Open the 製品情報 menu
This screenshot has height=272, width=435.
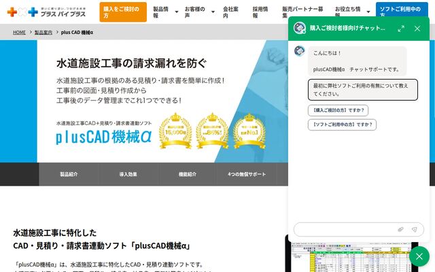point(161,12)
